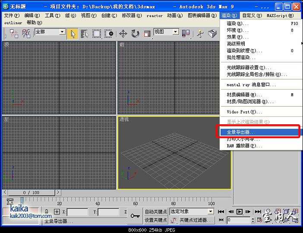Choose 效果(F)... menu entry
Screen dimensions: 303x233
[x=261, y=37]
